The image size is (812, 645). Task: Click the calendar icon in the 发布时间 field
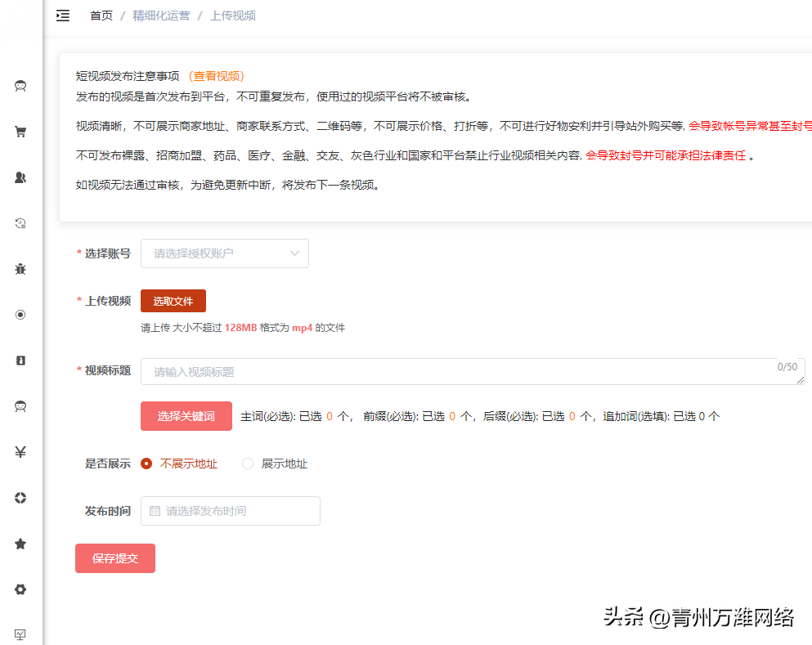(x=155, y=510)
